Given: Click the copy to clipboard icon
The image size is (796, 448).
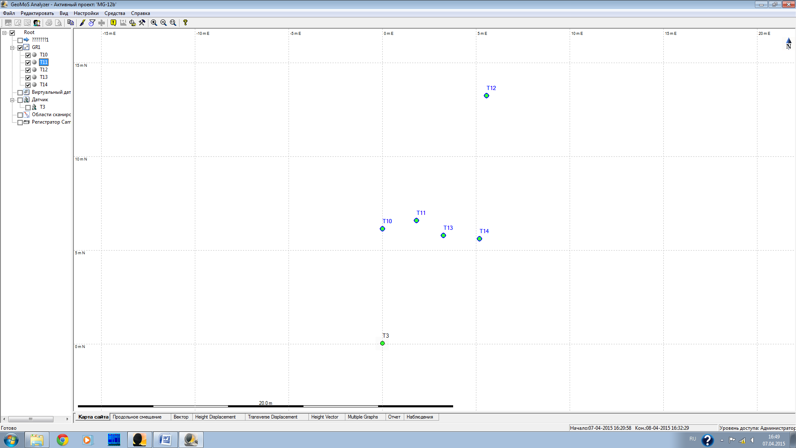Looking at the screenshot, I should (x=70, y=23).
